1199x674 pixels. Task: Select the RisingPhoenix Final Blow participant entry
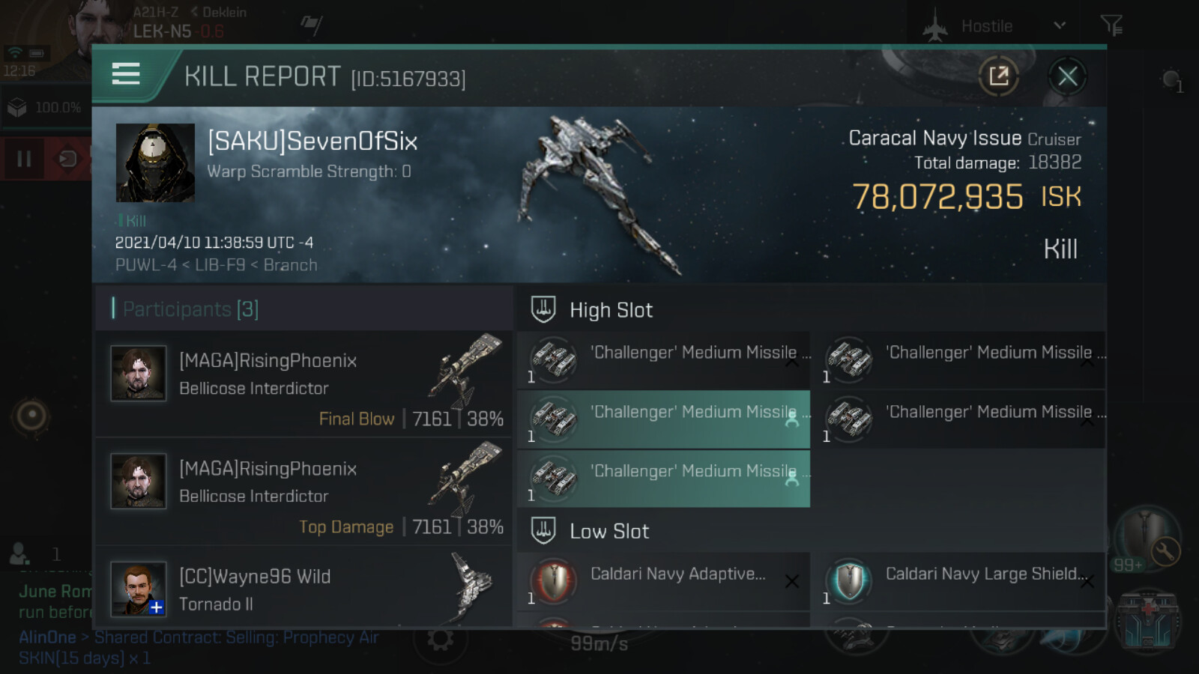pos(304,384)
